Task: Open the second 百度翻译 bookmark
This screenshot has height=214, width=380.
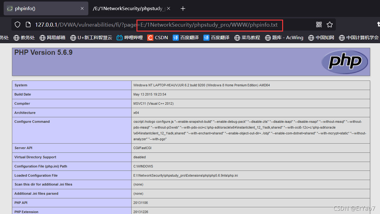Action: click(x=217, y=38)
